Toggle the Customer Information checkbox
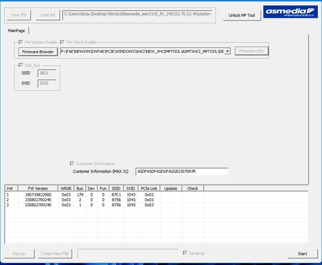The image size is (322, 265). click(72, 164)
